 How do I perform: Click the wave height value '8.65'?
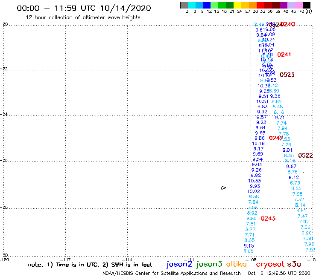[x=277, y=101]
